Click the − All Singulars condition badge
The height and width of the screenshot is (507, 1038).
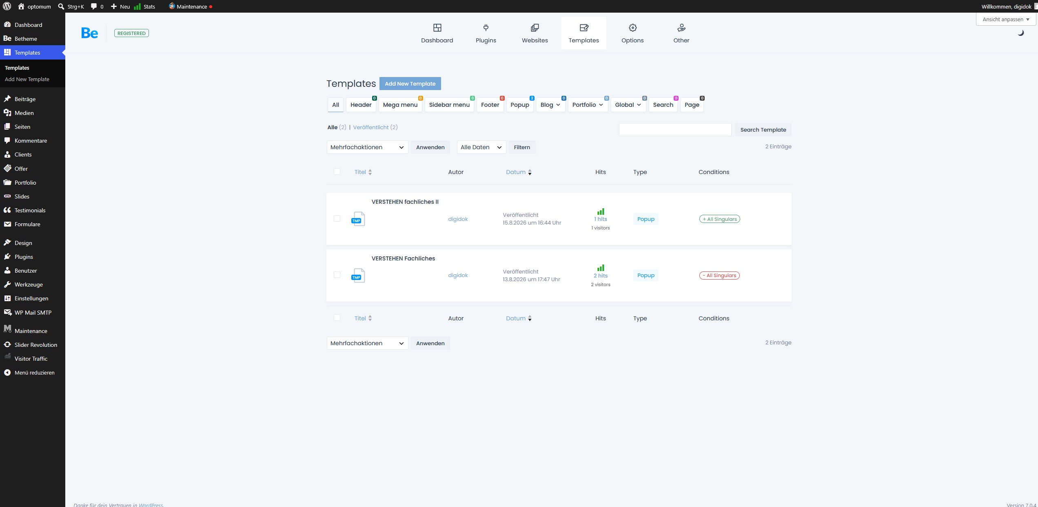pyautogui.click(x=719, y=276)
